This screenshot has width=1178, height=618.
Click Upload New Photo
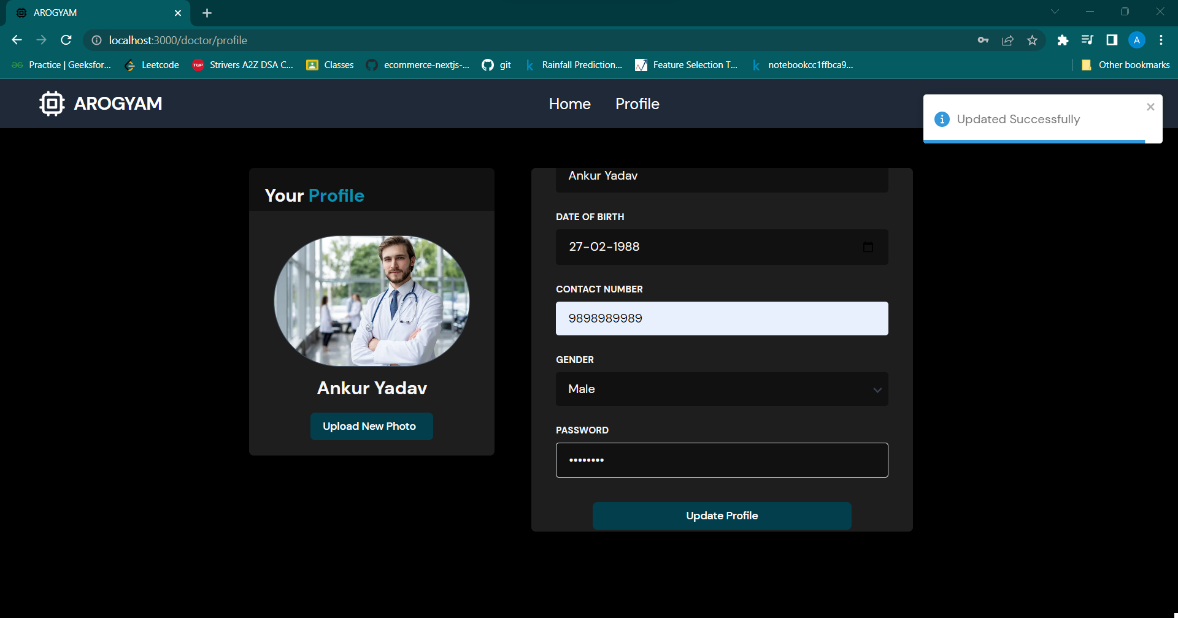tap(371, 426)
